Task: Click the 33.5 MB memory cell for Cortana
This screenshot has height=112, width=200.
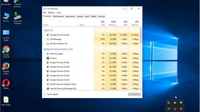Action: click(111, 58)
